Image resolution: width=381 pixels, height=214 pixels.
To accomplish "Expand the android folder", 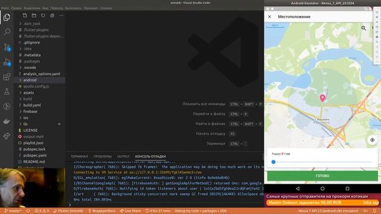I will pyautogui.click(x=39, y=80).
